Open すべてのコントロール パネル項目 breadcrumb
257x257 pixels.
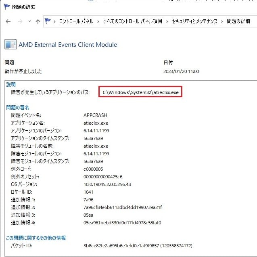coord(133,21)
